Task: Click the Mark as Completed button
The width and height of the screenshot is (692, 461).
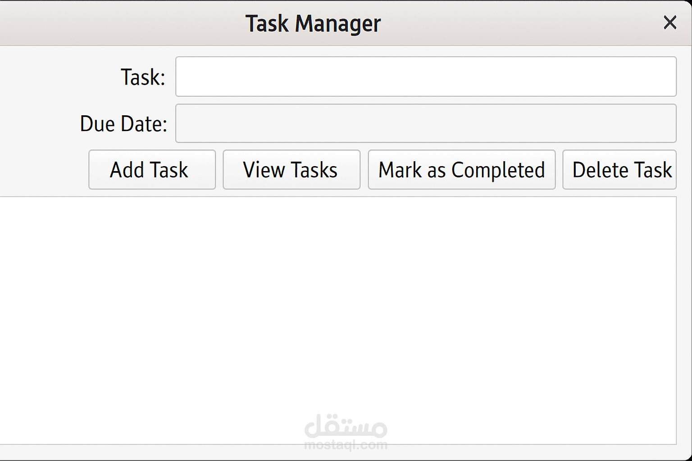Action: pos(461,170)
